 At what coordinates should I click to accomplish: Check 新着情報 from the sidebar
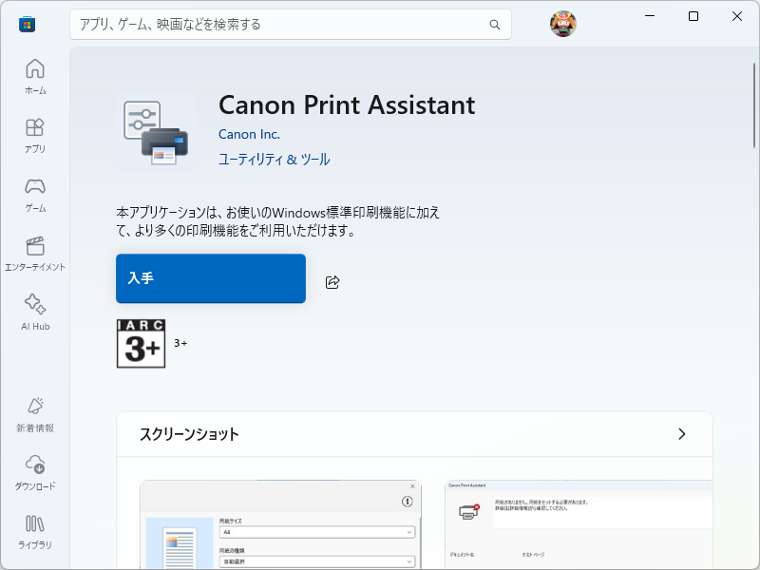[34, 411]
